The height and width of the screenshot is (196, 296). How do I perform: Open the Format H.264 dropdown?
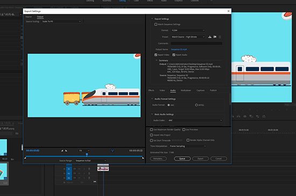(188, 30)
